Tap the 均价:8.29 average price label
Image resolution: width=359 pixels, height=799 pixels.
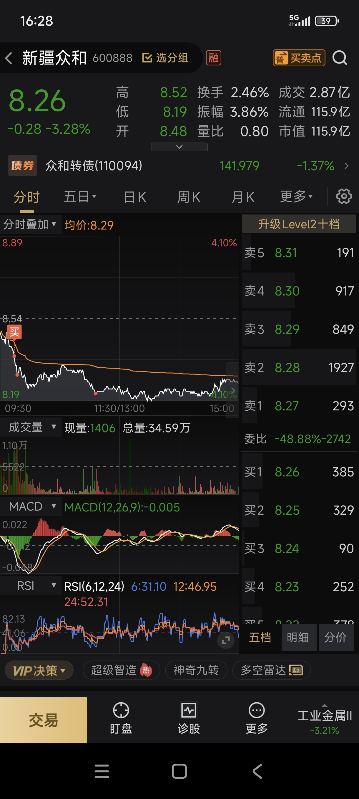[89, 225]
